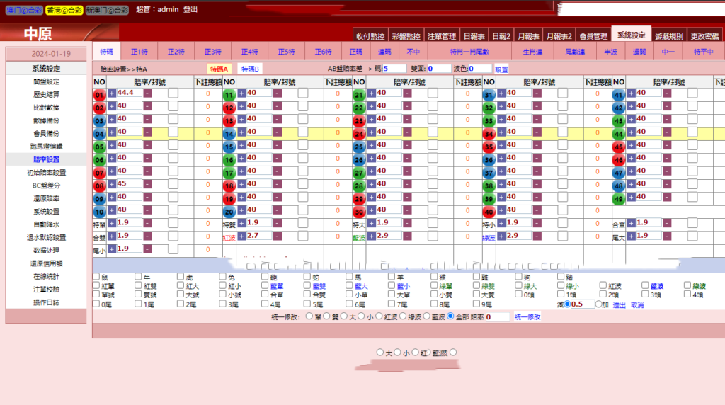Open the 收付監控 menu
Image resolution: width=725 pixels, height=405 pixels.
pos(370,36)
